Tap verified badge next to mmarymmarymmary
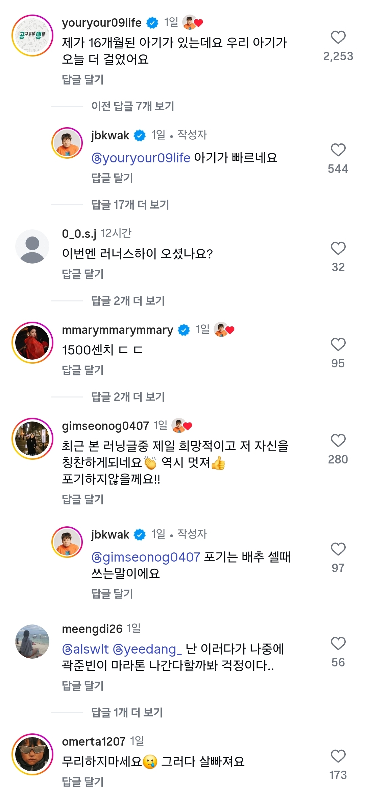 [x=184, y=330]
